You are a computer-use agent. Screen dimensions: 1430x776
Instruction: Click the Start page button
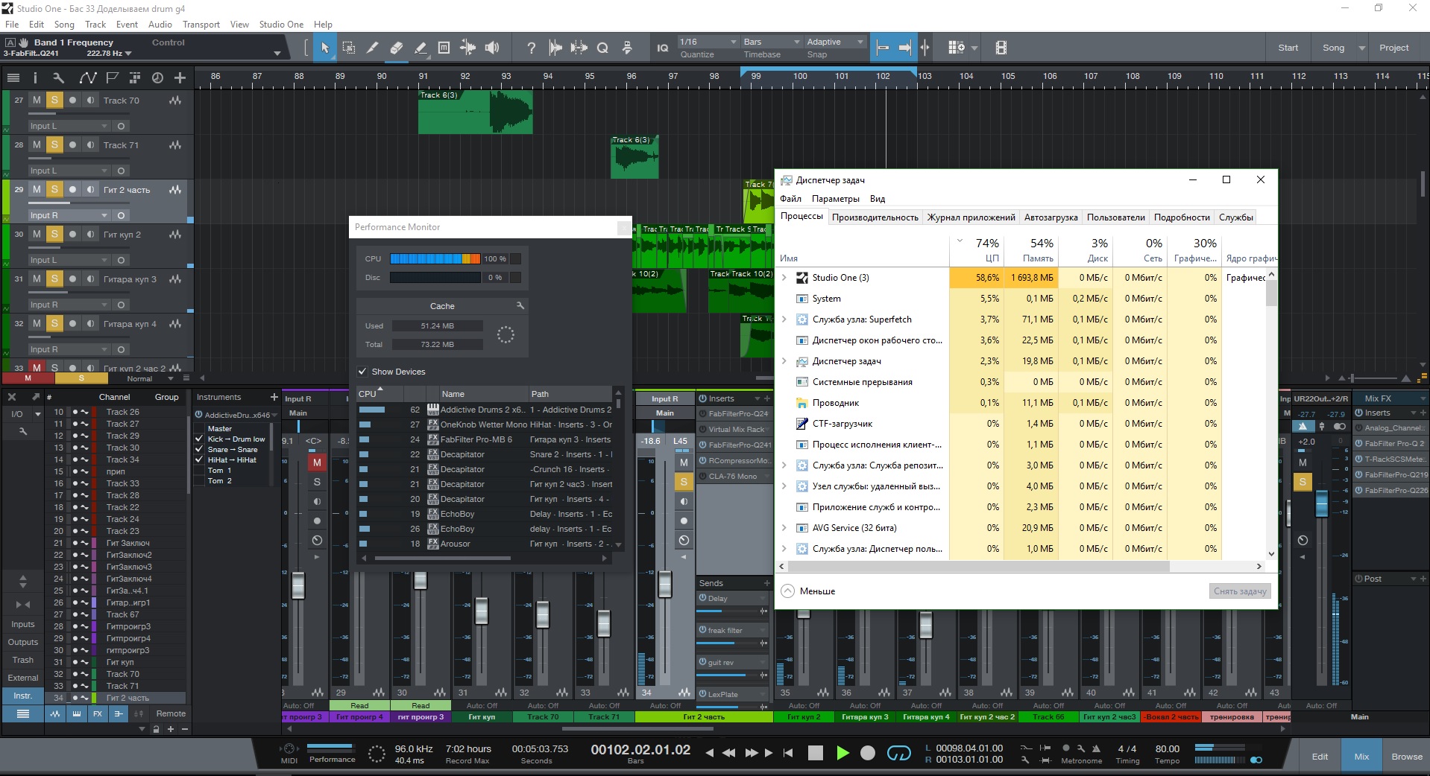1288,48
